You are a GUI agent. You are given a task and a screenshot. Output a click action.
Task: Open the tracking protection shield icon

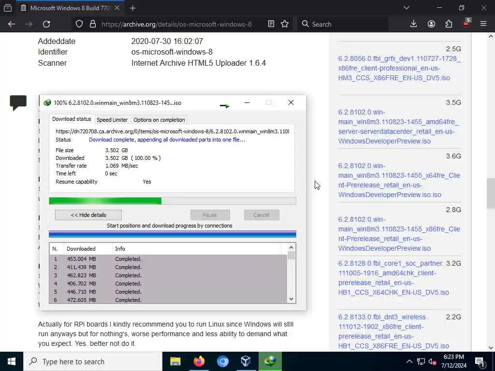point(79,24)
